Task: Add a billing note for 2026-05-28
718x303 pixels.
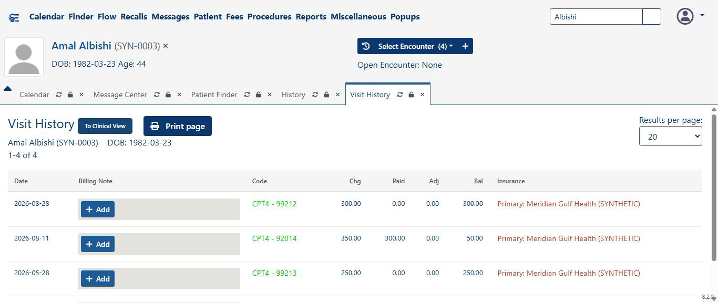Action: (98, 279)
